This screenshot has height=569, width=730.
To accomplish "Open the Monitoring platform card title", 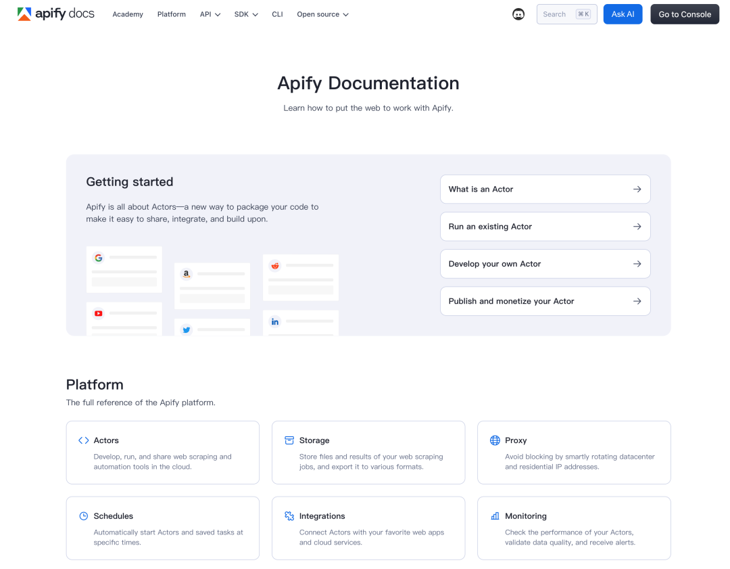I will (x=526, y=516).
